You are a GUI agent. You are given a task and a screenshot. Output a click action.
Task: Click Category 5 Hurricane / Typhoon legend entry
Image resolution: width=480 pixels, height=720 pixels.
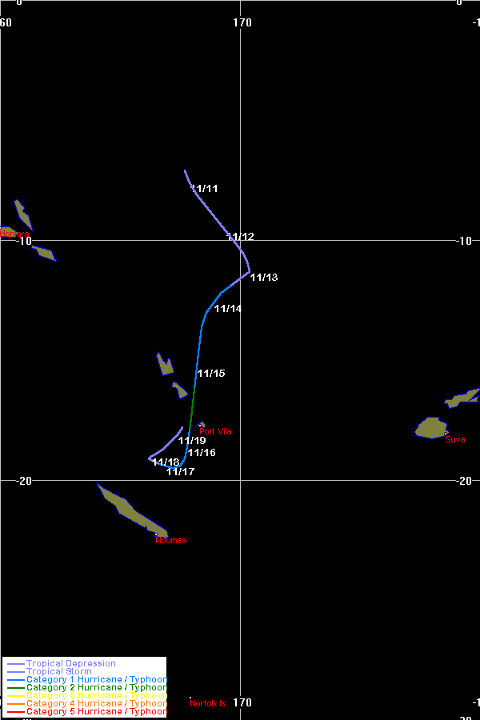coord(96,711)
